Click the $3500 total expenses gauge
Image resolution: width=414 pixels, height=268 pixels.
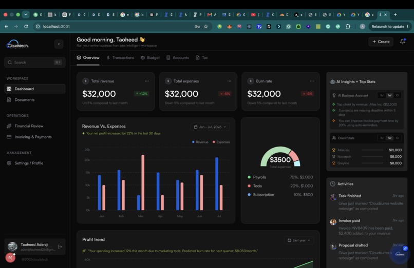click(280, 157)
